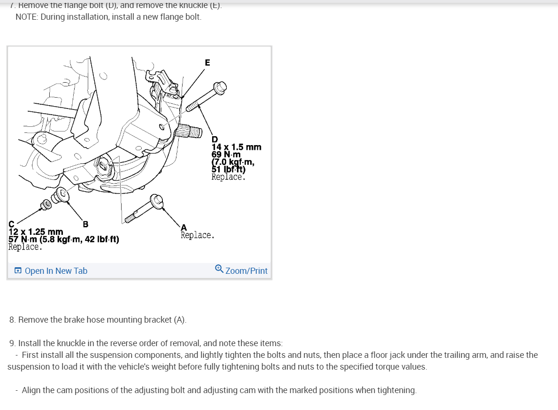Click the 57 N·m torque specification line
Viewport: 558px width, 410px height.
click(64, 239)
